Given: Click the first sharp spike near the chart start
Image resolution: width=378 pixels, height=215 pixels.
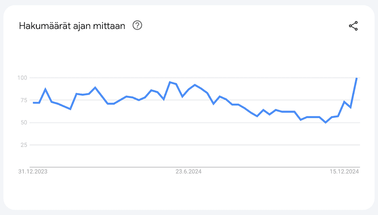Looking at the screenshot, I should click(45, 89).
